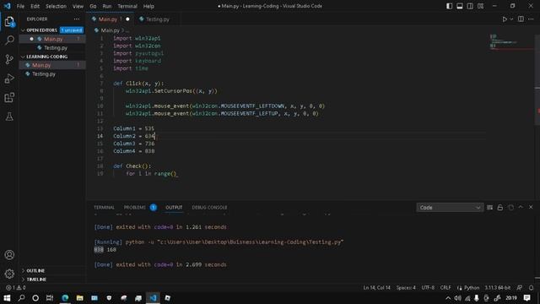Change line ending via CRLF
This screenshot has height=304, width=540.
[445, 288]
